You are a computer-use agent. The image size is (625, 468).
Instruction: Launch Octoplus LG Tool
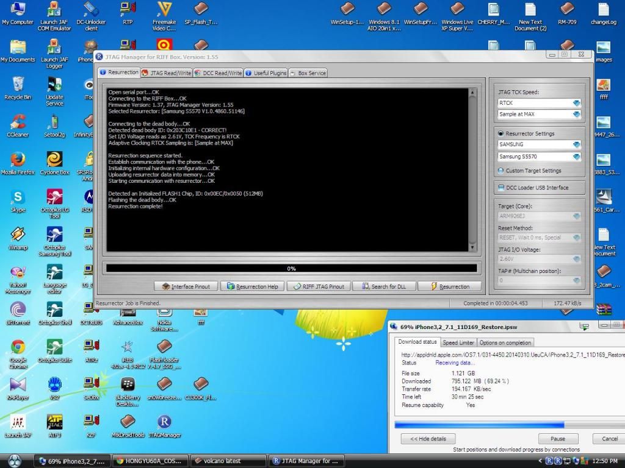(54, 204)
